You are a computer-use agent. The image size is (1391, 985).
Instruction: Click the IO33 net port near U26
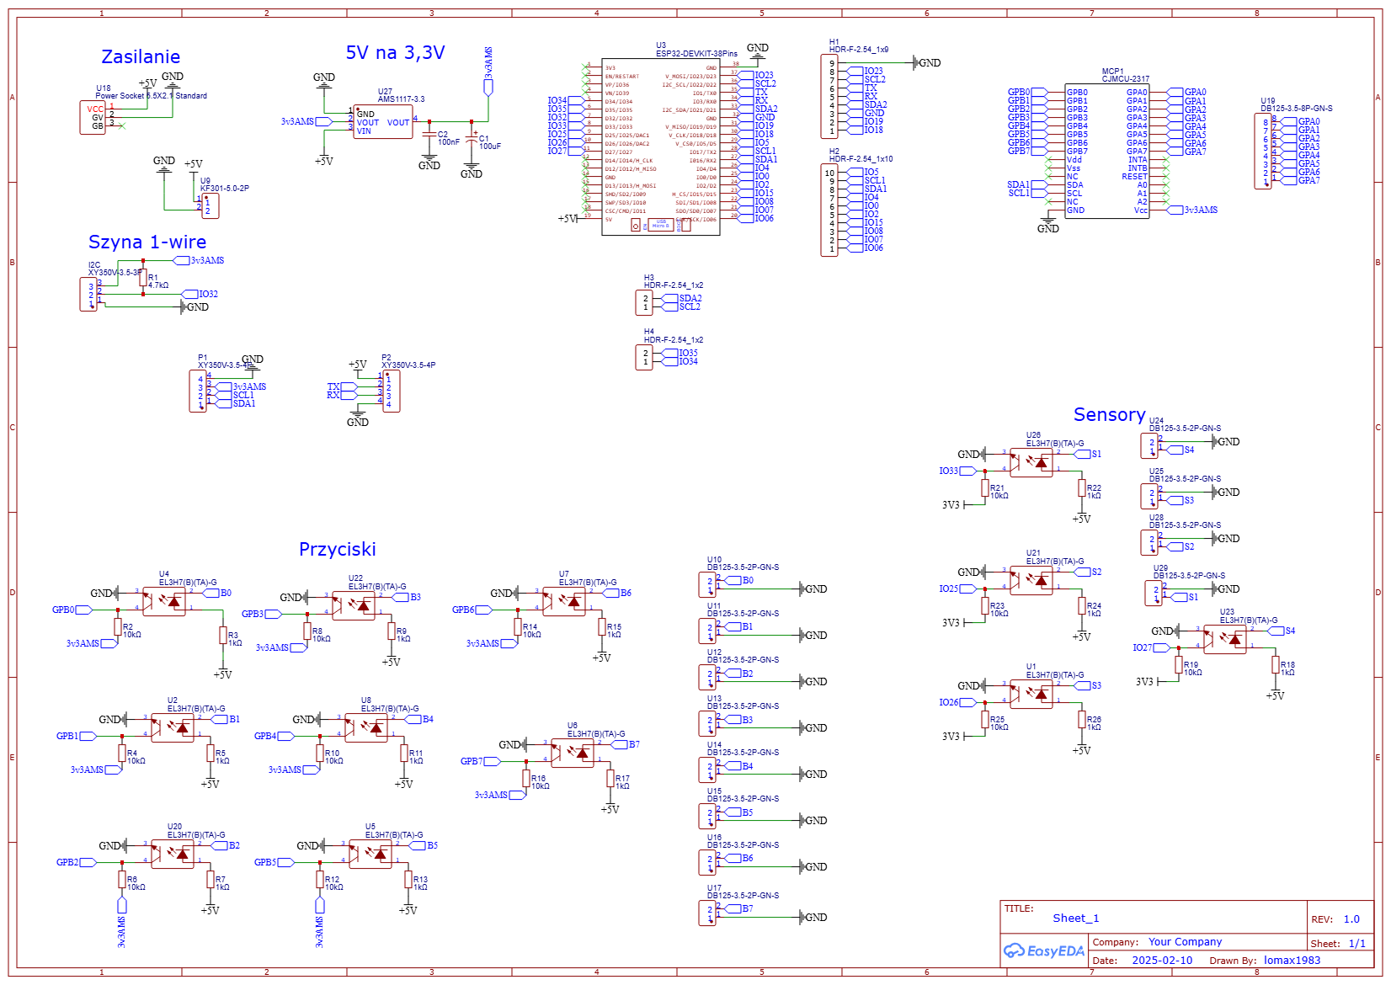pyautogui.click(x=957, y=471)
